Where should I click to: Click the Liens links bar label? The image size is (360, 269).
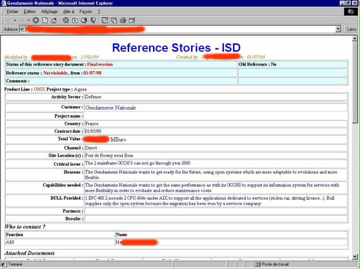(x=351, y=29)
